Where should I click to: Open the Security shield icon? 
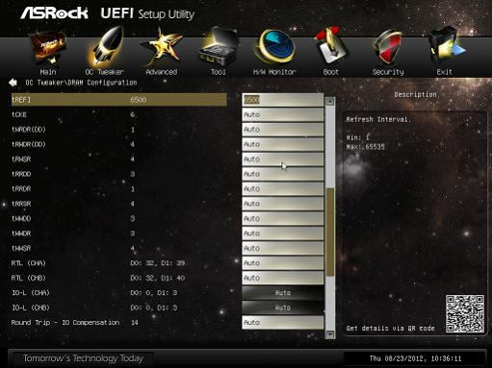click(387, 47)
